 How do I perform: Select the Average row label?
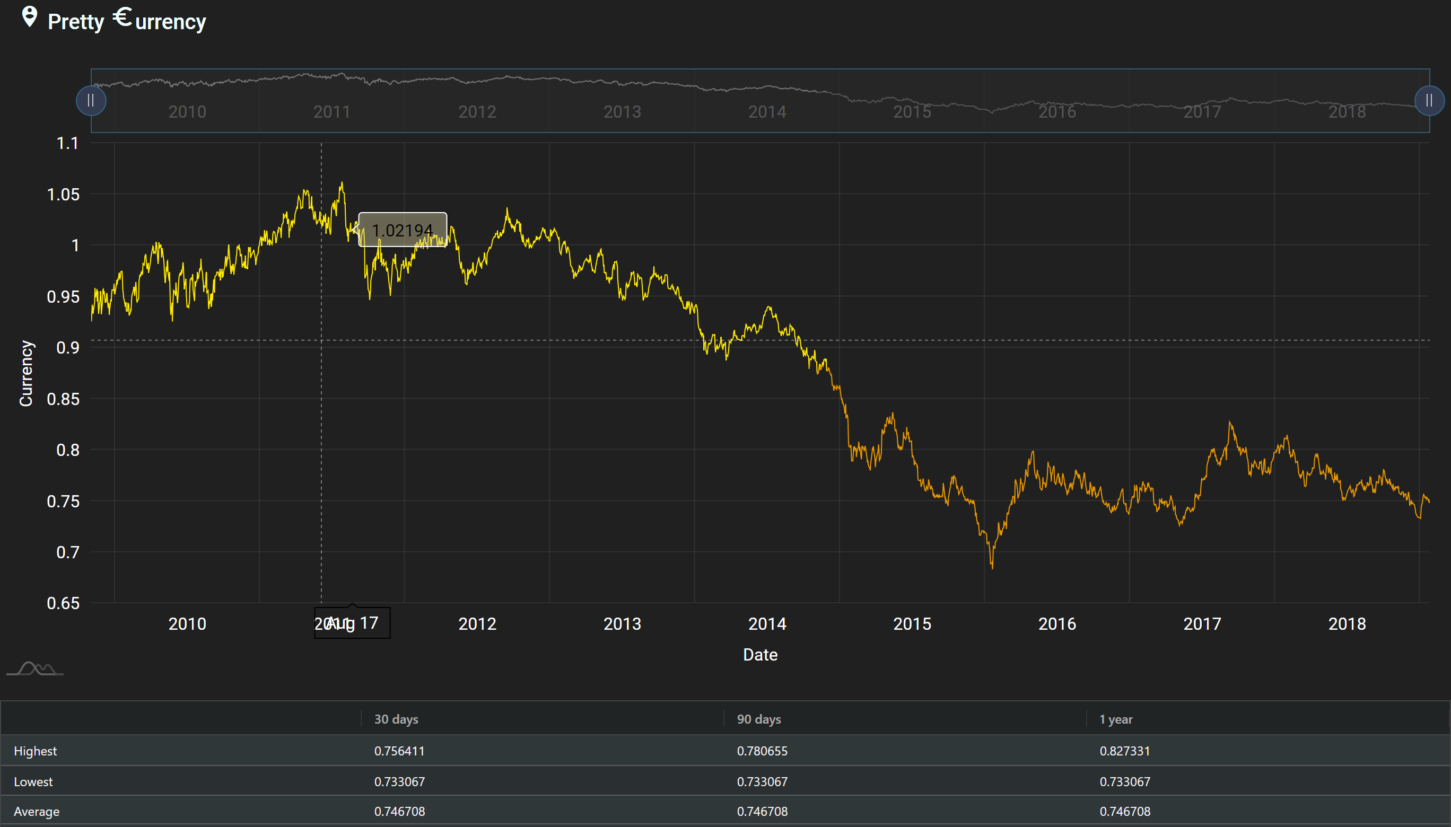click(x=37, y=812)
